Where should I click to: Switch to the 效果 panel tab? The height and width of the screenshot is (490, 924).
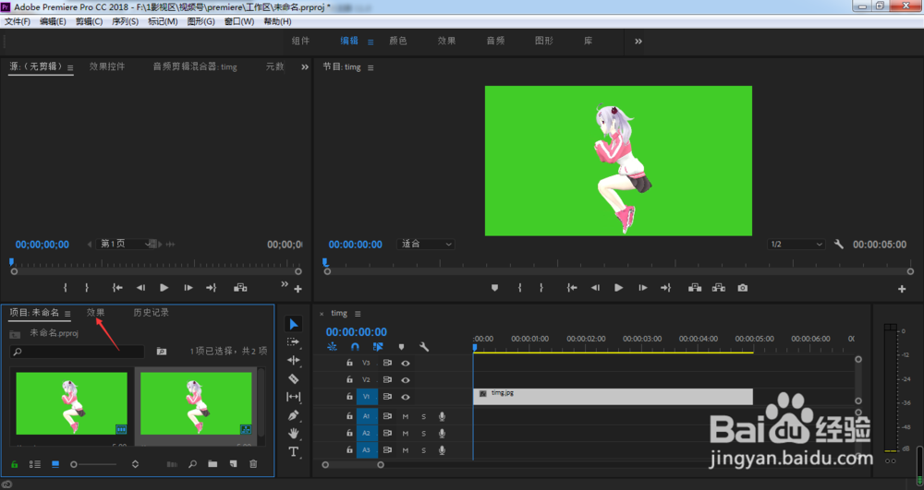tap(95, 312)
